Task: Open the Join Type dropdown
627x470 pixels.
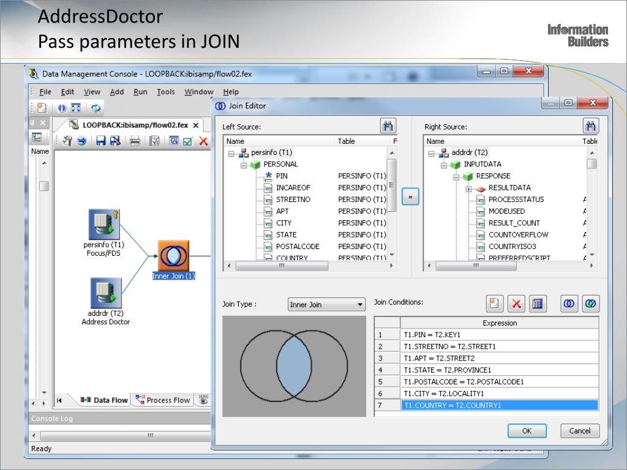Action: click(x=326, y=305)
